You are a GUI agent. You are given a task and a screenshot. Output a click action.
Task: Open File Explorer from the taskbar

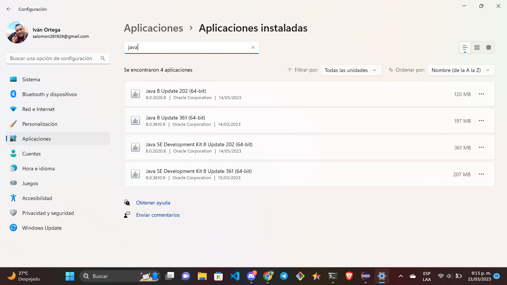[202, 276]
